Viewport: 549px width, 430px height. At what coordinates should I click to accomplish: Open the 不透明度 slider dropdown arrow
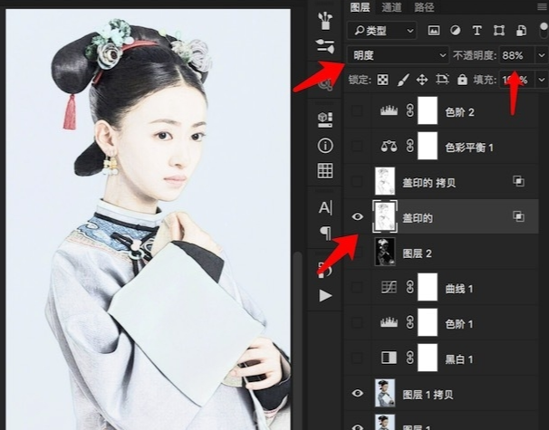click(542, 55)
